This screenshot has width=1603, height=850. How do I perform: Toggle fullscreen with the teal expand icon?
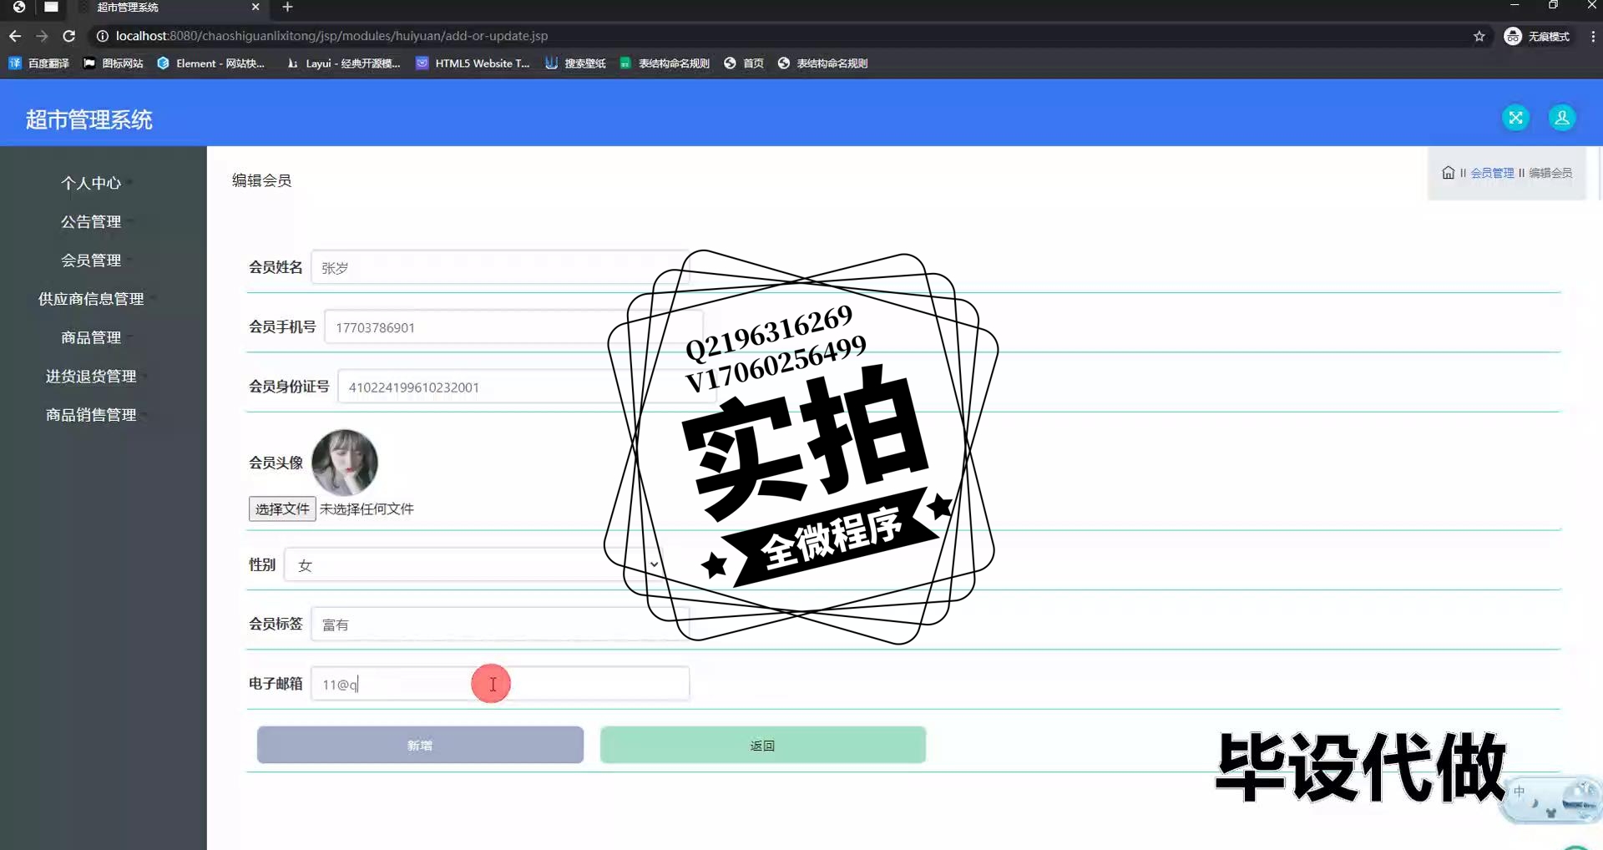point(1515,118)
